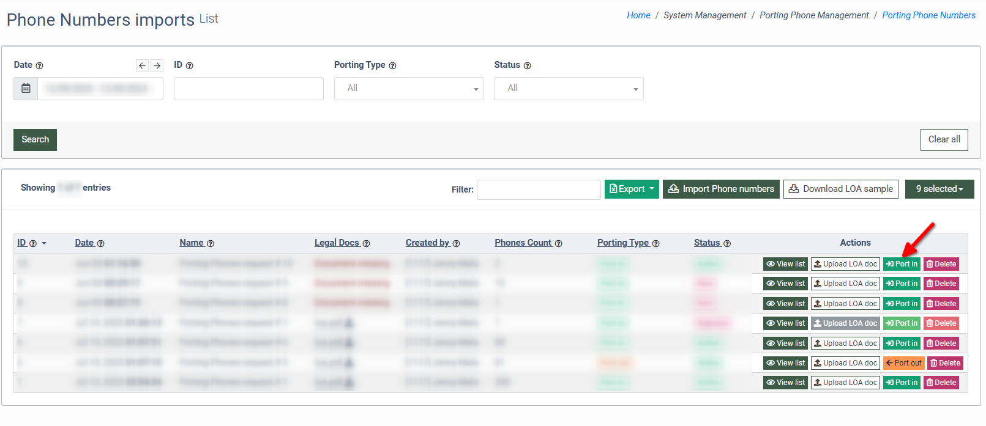This screenshot has width=986, height=426.
Task: Click help icon on Phones Count column header
Action: coord(558,244)
